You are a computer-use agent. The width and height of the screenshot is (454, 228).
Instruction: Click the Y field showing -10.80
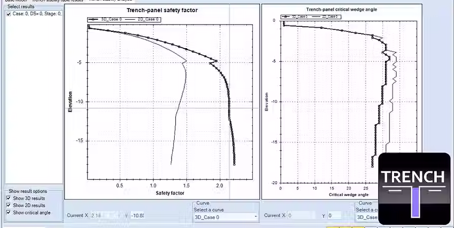tap(138, 215)
